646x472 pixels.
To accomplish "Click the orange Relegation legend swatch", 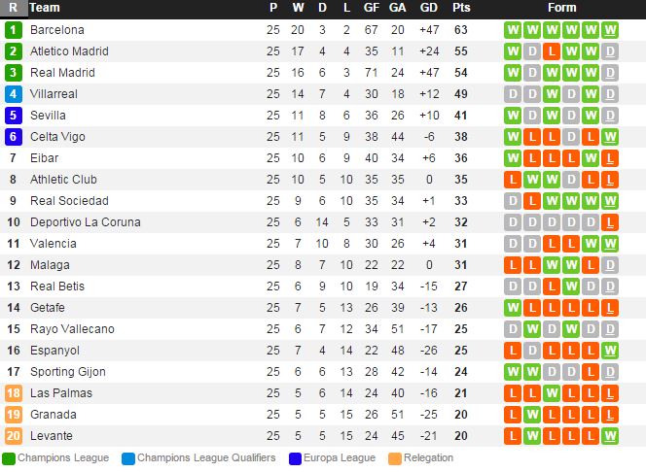I will 394,458.
